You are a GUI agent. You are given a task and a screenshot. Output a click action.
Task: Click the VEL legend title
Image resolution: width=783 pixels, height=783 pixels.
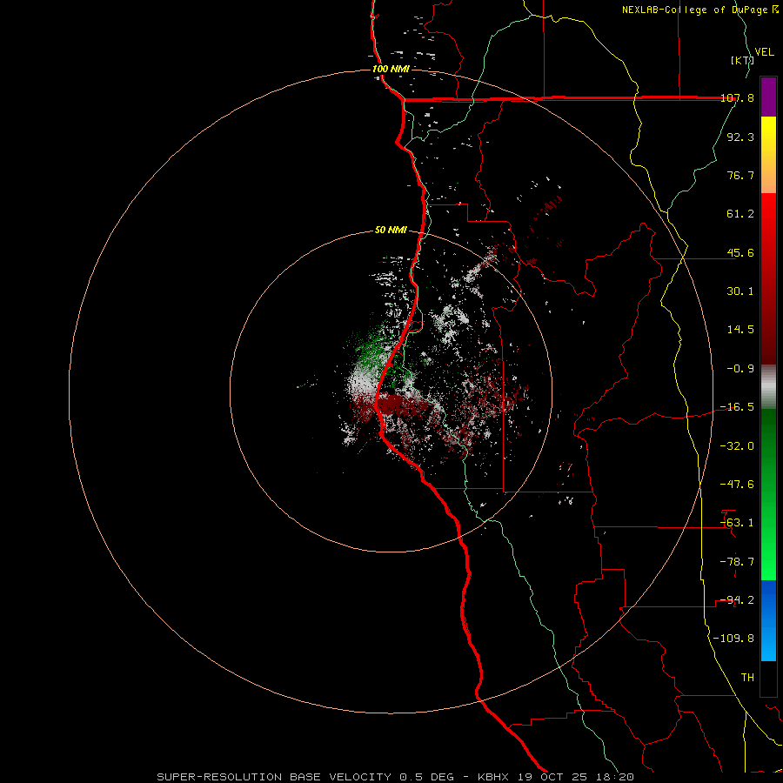[764, 52]
